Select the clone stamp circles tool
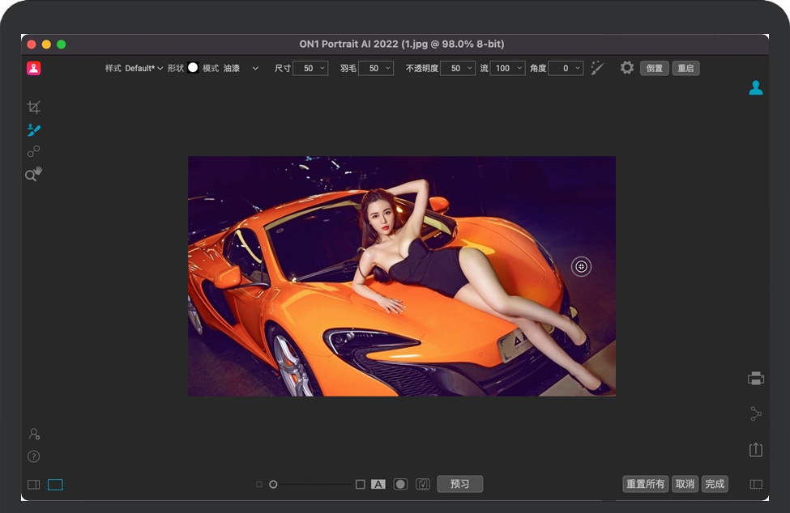Viewport: 790px width, 513px height. point(33,151)
